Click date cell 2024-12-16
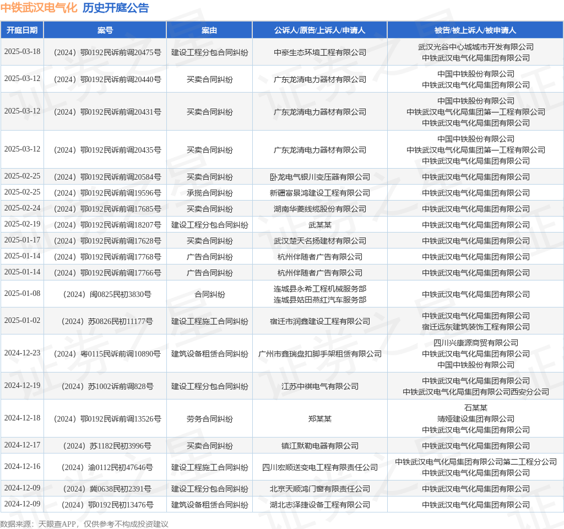The width and height of the screenshot is (564, 529). click(x=22, y=466)
